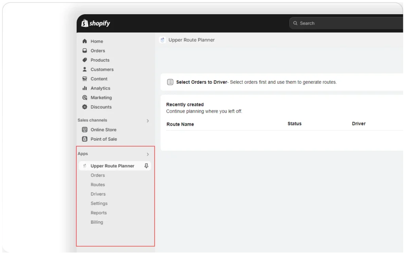Open Billing under Upper Route Planner

(x=97, y=222)
